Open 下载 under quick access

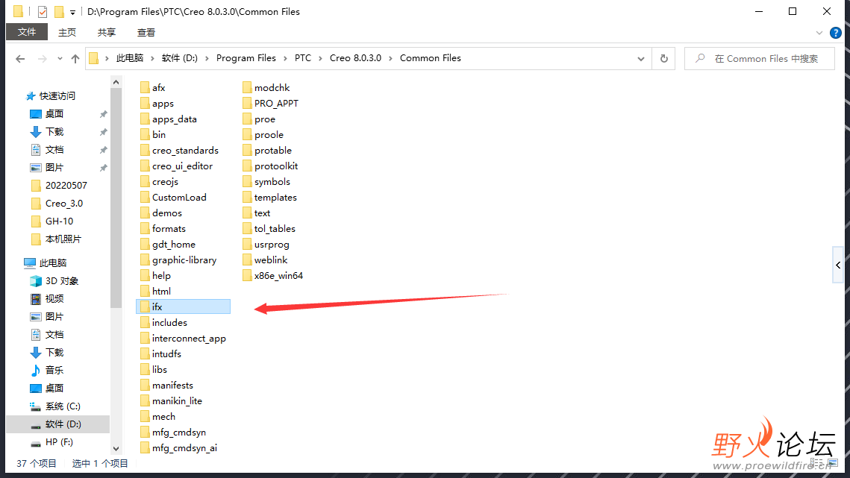click(x=54, y=132)
